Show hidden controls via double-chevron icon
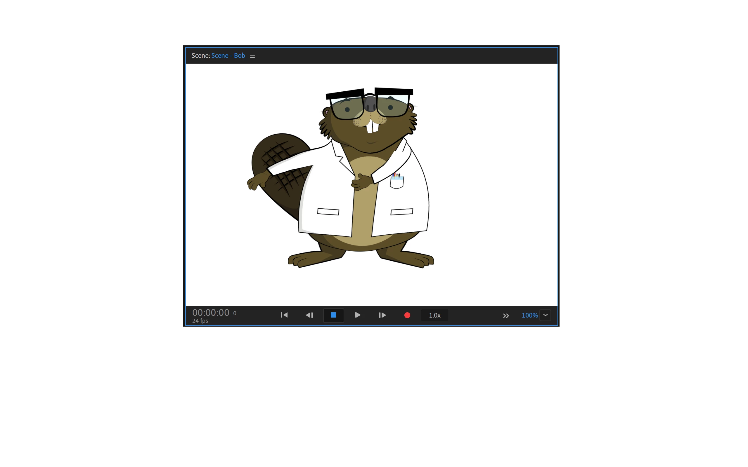748x467 pixels. (506, 316)
